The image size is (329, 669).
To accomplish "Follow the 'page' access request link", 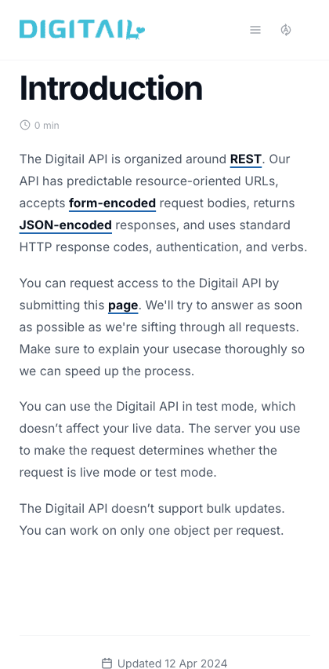I will (x=123, y=305).
